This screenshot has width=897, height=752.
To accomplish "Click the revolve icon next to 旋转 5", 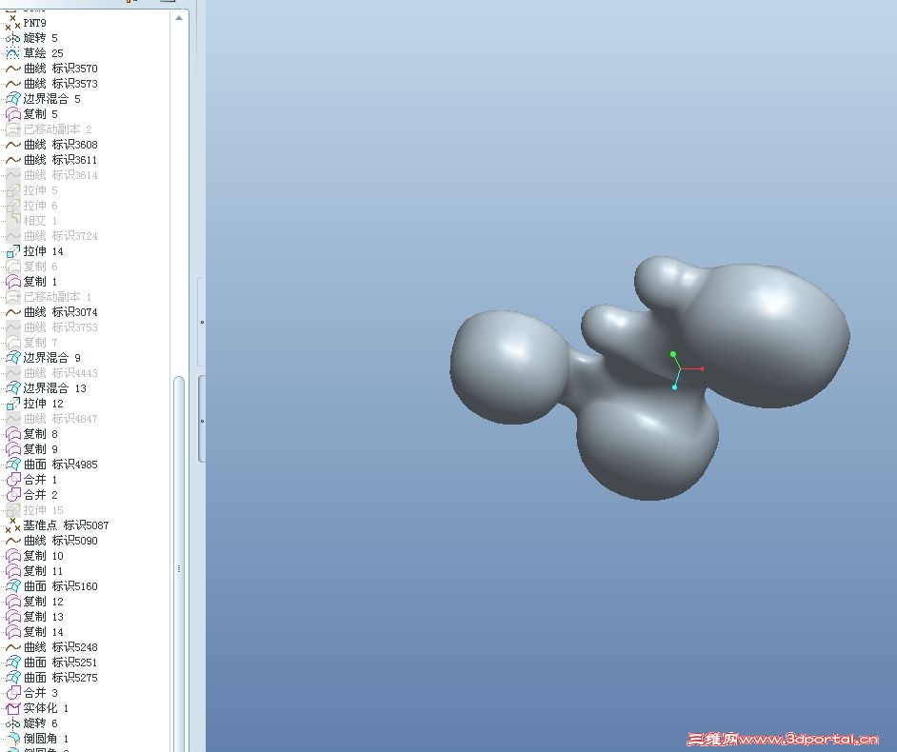I will click(12, 38).
